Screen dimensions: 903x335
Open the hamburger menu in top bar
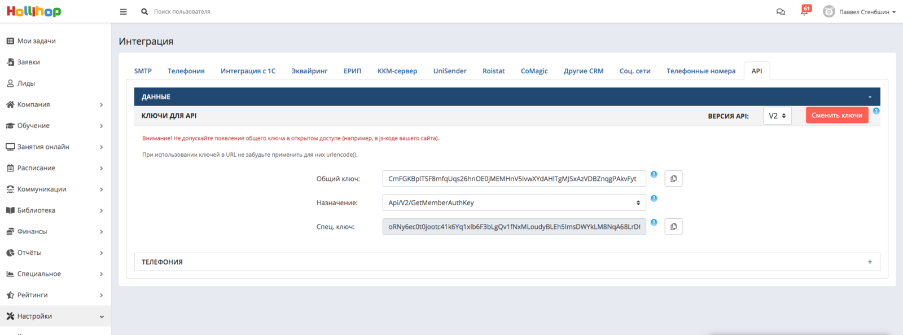pyautogui.click(x=123, y=12)
